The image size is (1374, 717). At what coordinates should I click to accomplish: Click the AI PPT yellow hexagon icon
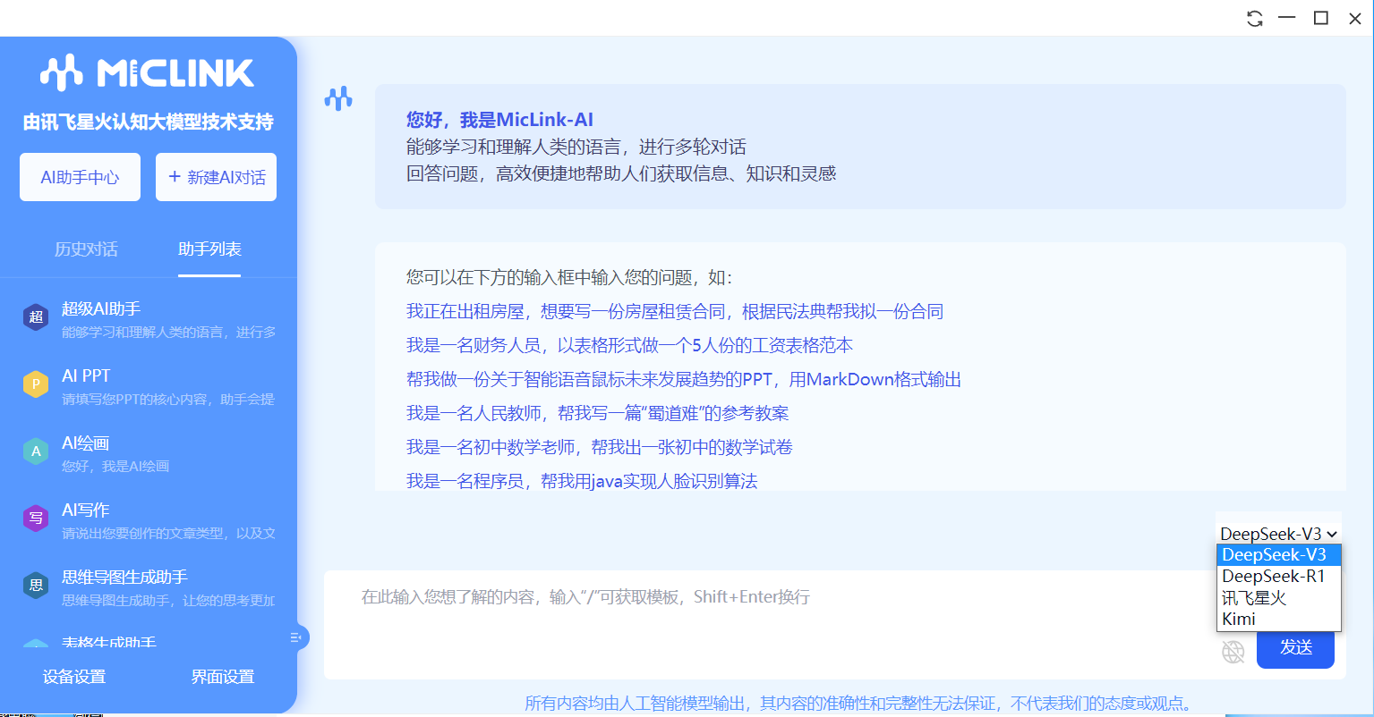(36, 384)
